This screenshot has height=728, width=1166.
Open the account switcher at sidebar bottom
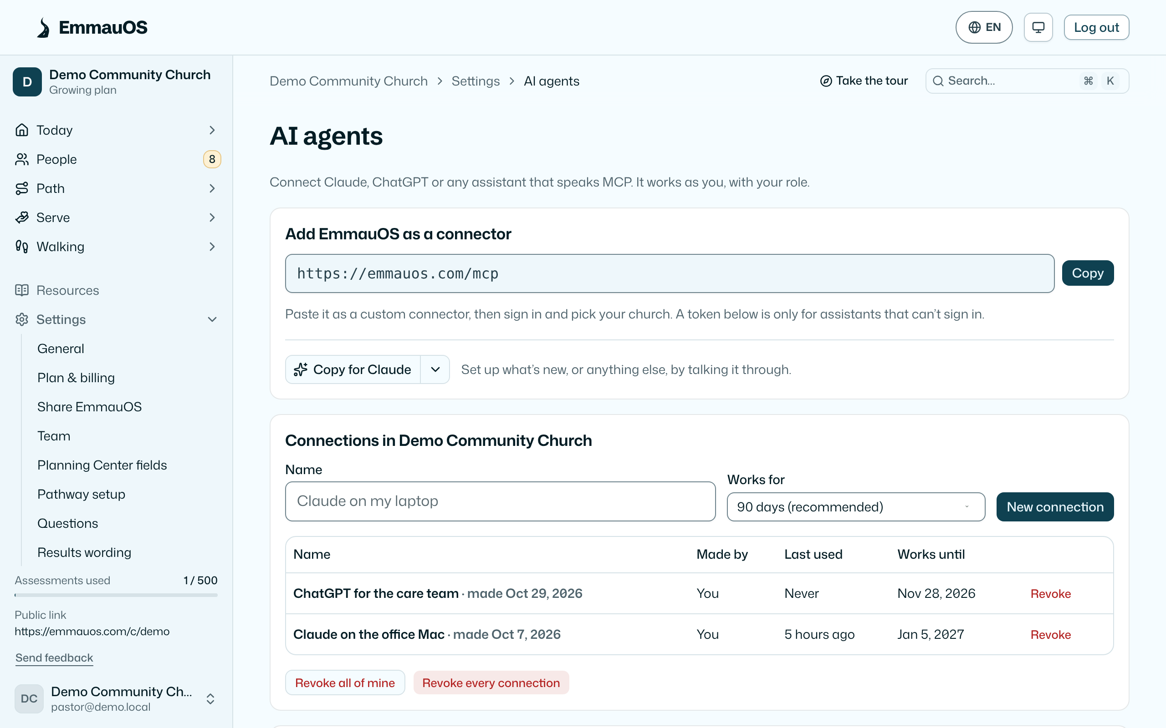click(x=116, y=698)
